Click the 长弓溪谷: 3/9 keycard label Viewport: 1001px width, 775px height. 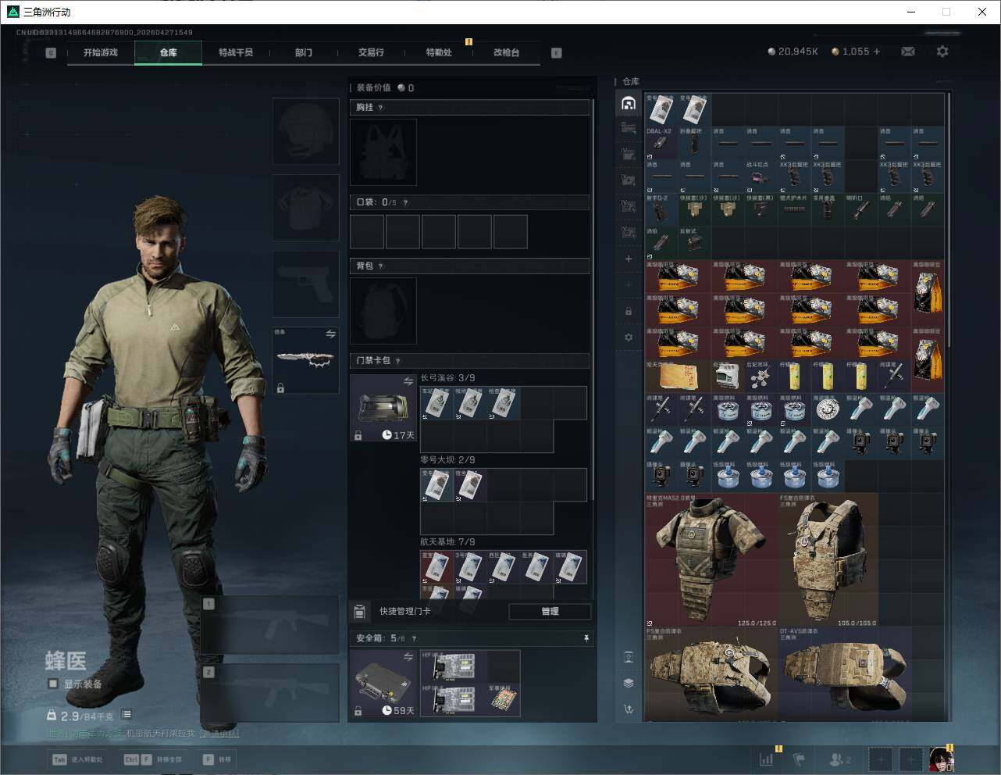pyautogui.click(x=447, y=378)
